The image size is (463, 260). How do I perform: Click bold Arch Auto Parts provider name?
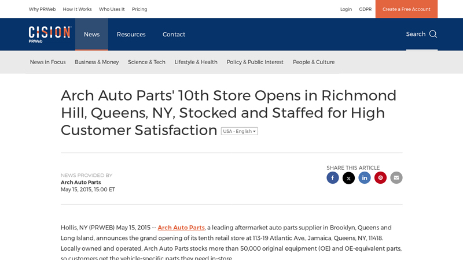pyautogui.click(x=80, y=183)
